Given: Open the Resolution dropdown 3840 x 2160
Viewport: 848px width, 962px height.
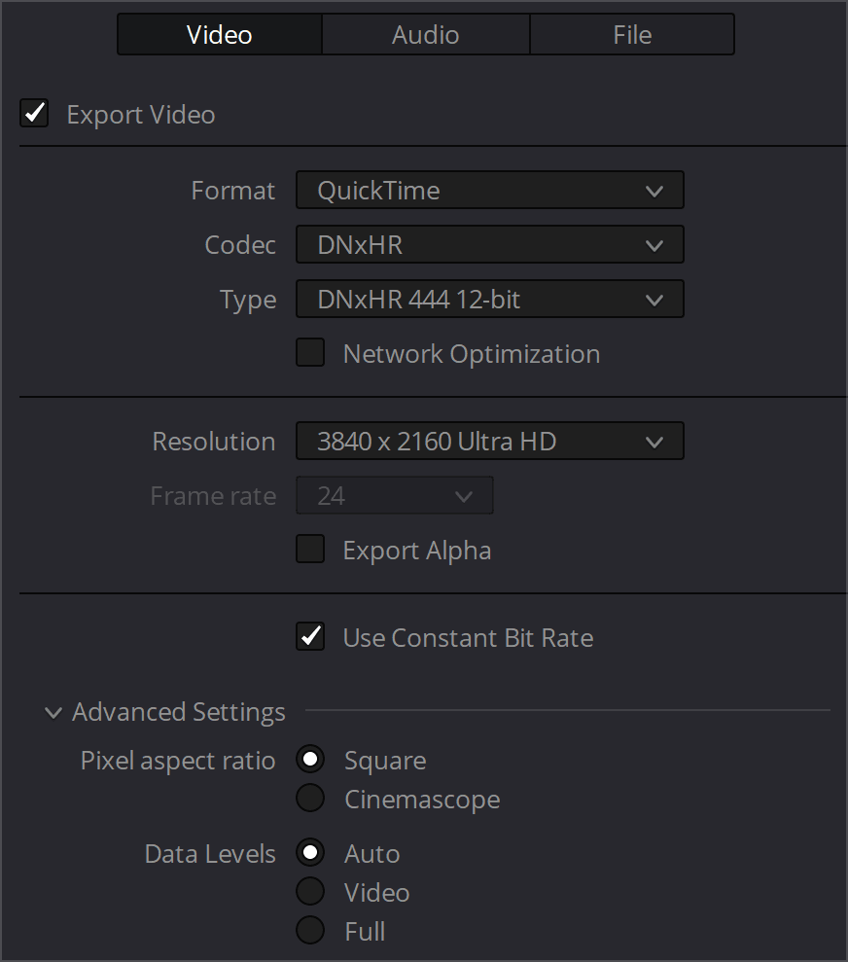Looking at the screenshot, I should pyautogui.click(x=490, y=442).
